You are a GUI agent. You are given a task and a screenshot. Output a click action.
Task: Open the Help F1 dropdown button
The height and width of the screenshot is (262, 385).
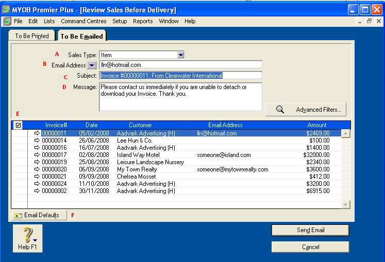(28, 238)
